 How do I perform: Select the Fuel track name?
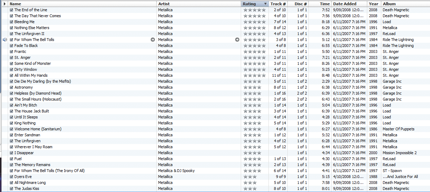click(x=18, y=159)
